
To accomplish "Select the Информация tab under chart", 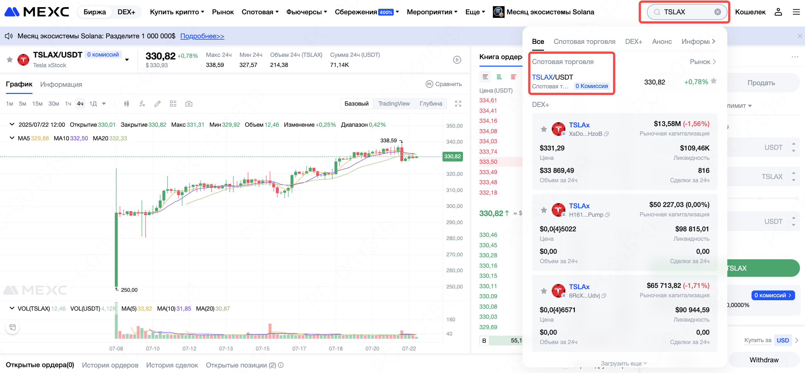I will point(61,84).
